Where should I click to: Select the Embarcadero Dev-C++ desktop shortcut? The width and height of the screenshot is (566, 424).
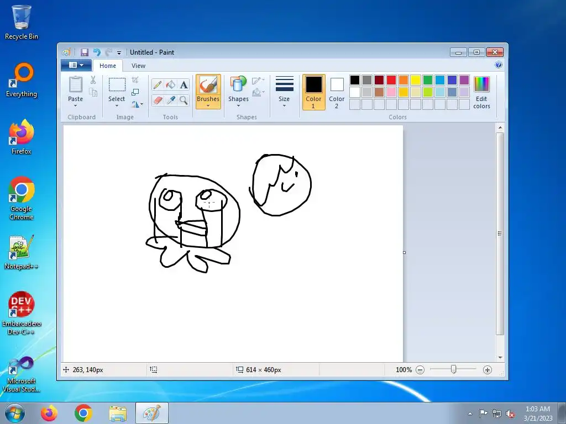tap(22, 313)
